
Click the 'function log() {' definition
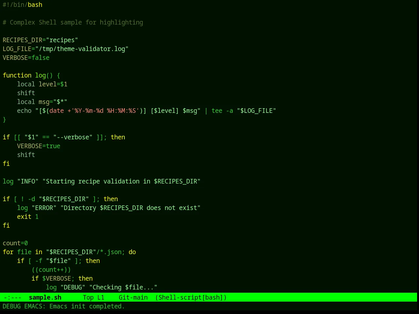pos(31,76)
